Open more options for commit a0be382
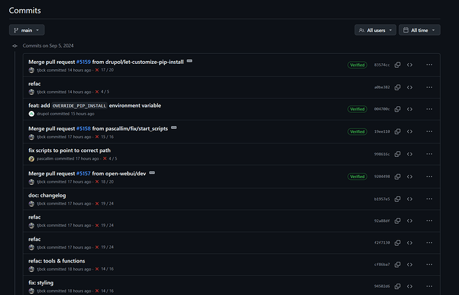The image size is (459, 295). coord(429,88)
